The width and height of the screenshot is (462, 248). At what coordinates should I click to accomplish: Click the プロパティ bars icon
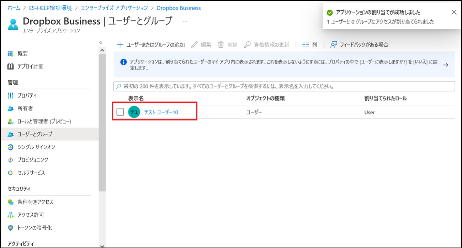11,96
